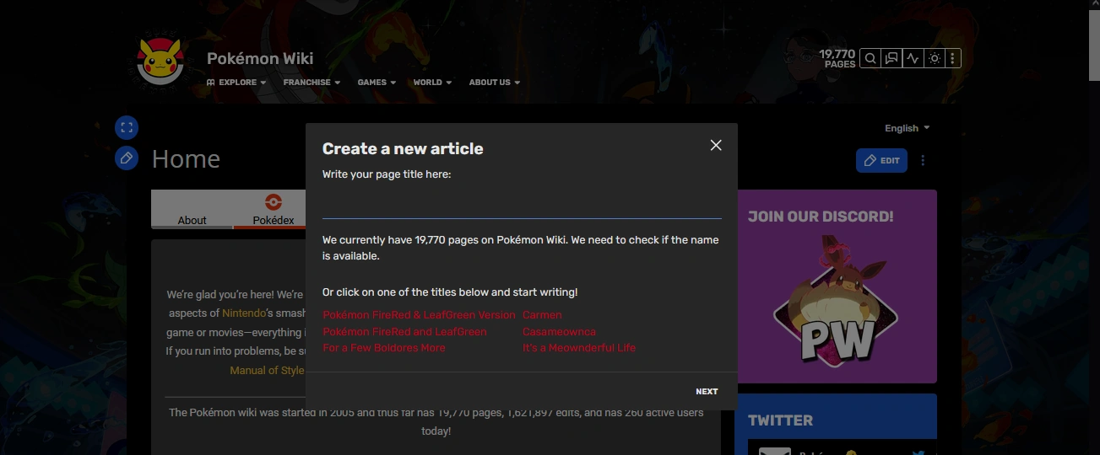This screenshot has height=455, width=1100.
Task: Select For a Few Boldores More title
Action: [x=384, y=348]
